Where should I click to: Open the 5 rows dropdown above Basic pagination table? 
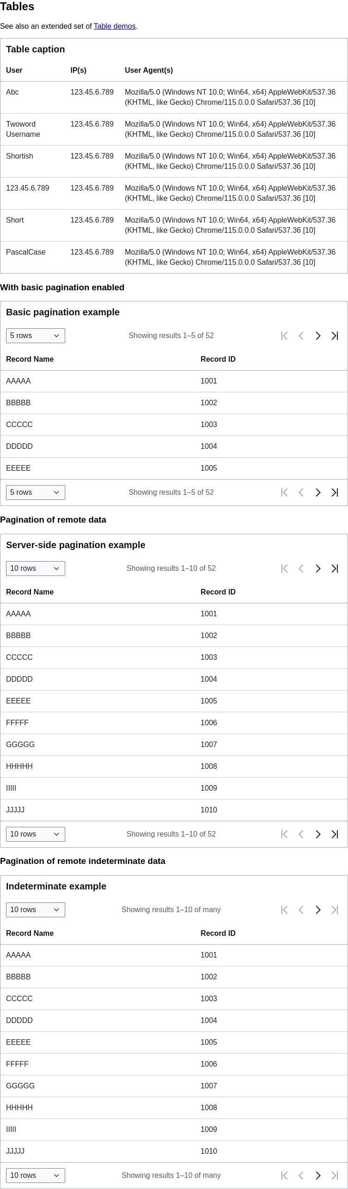(36, 336)
